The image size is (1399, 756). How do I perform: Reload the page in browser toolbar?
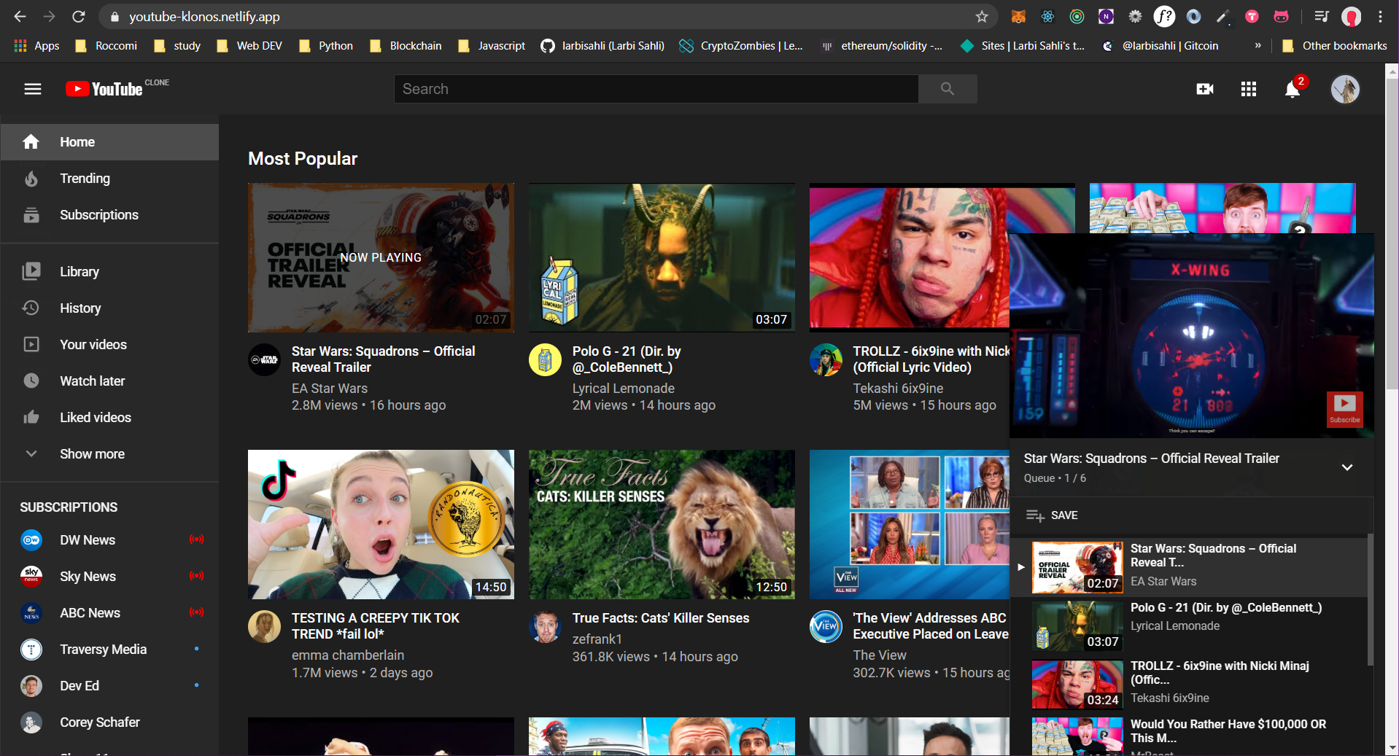79,16
